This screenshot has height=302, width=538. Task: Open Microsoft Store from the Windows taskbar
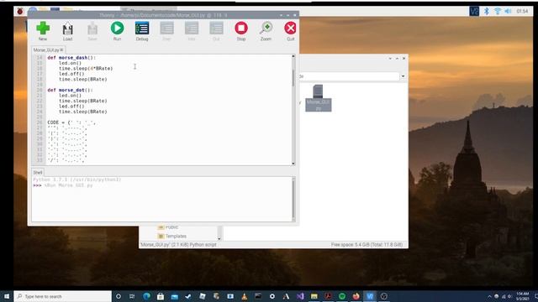pyautogui.click(x=161, y=296)
